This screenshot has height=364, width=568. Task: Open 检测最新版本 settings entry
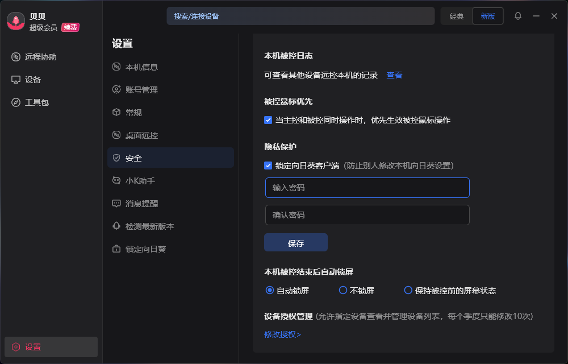click(149, 226)
